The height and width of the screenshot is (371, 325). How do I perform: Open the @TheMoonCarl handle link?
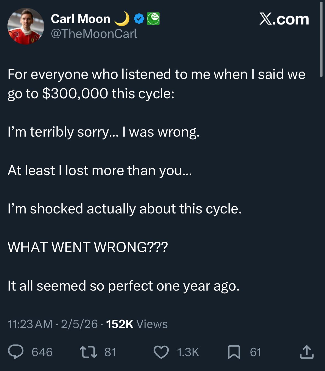click(94, 34)
